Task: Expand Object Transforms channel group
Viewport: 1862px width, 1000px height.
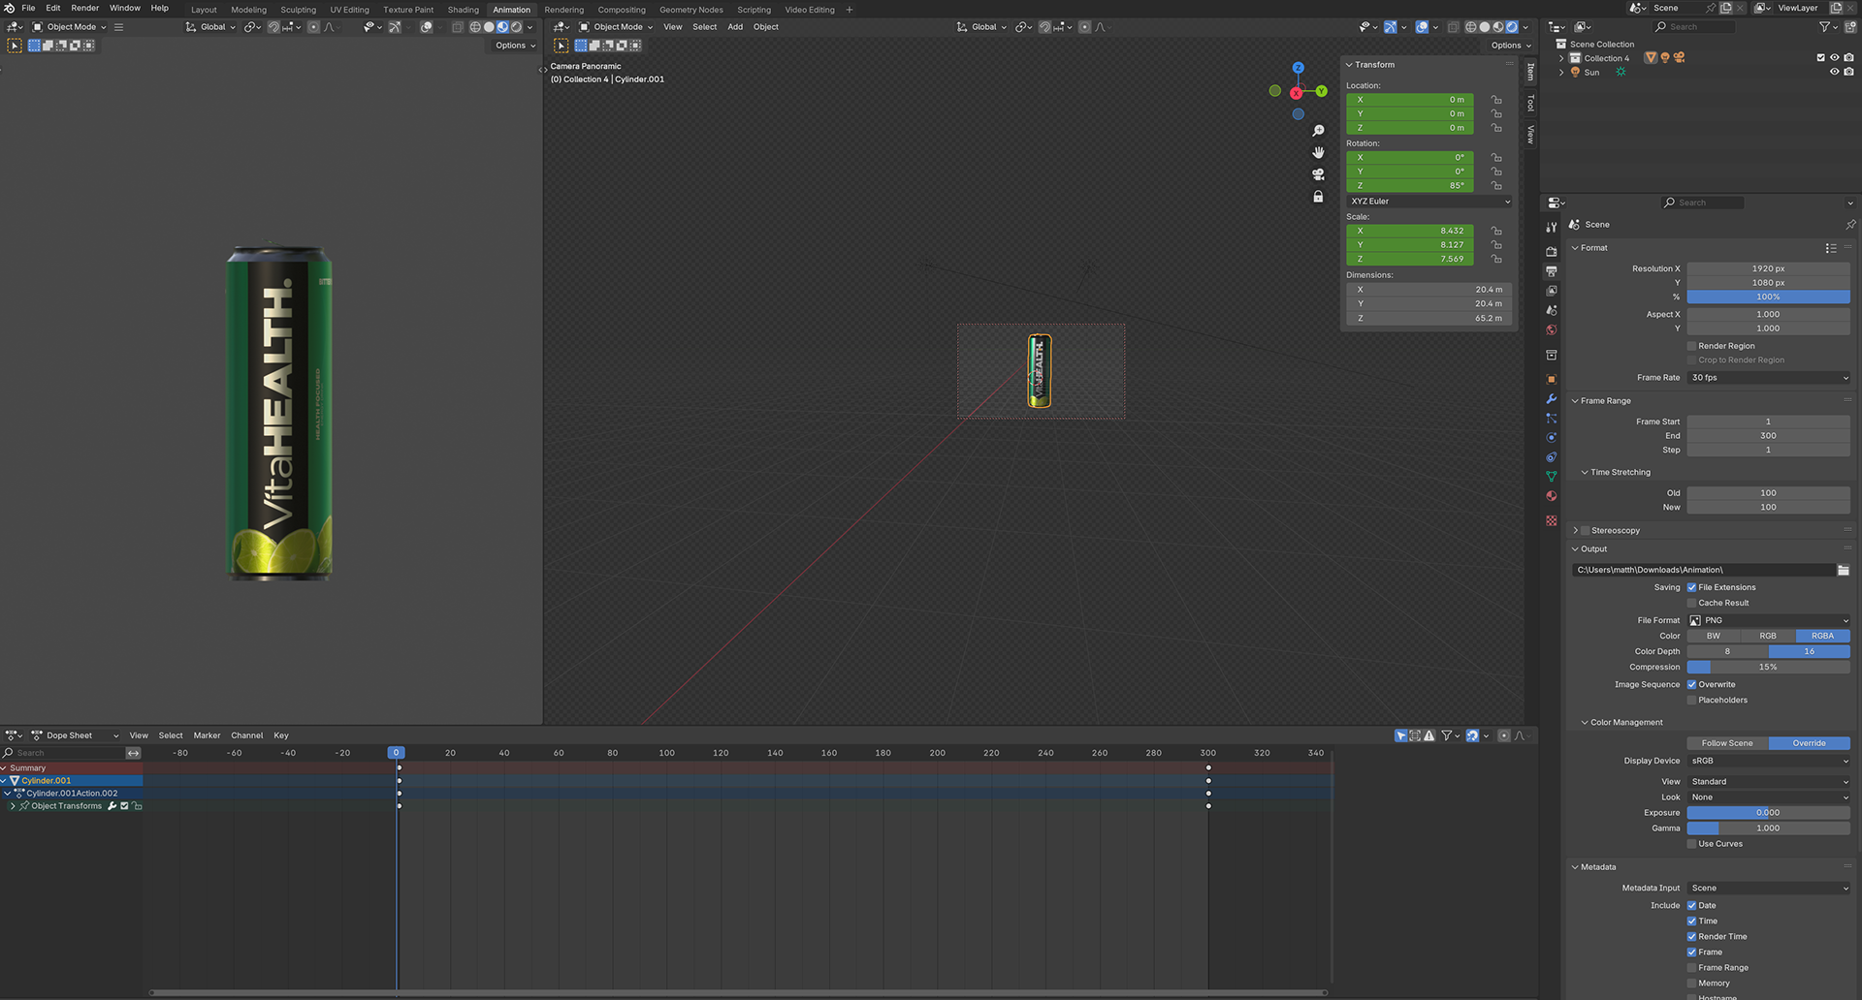Action: click(x=13, y=806)
